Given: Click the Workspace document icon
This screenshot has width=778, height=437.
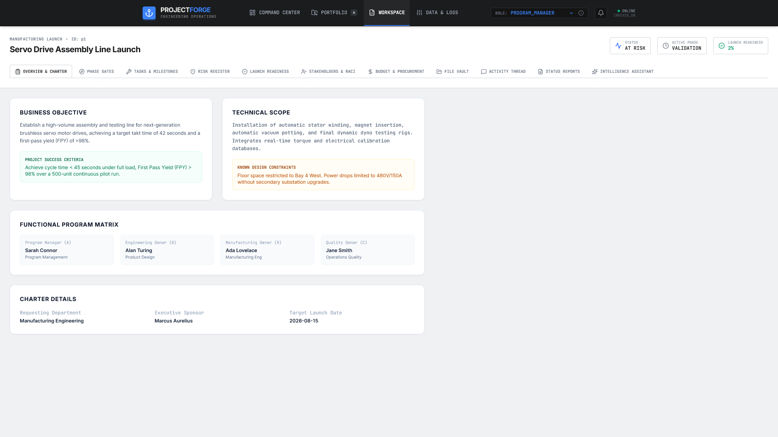Looking at the screenshot, I should click(x=372, y=13).
